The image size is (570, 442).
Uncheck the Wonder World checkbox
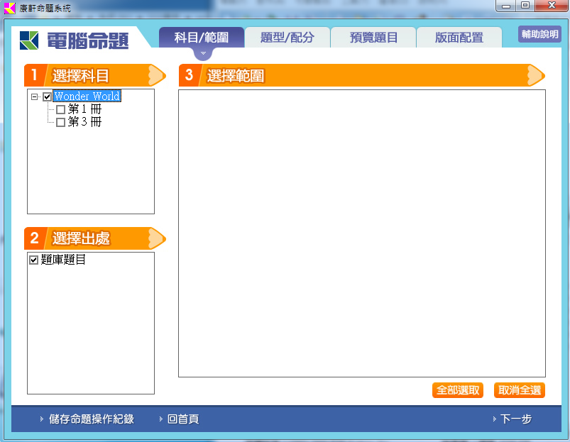tap(47, 96)
